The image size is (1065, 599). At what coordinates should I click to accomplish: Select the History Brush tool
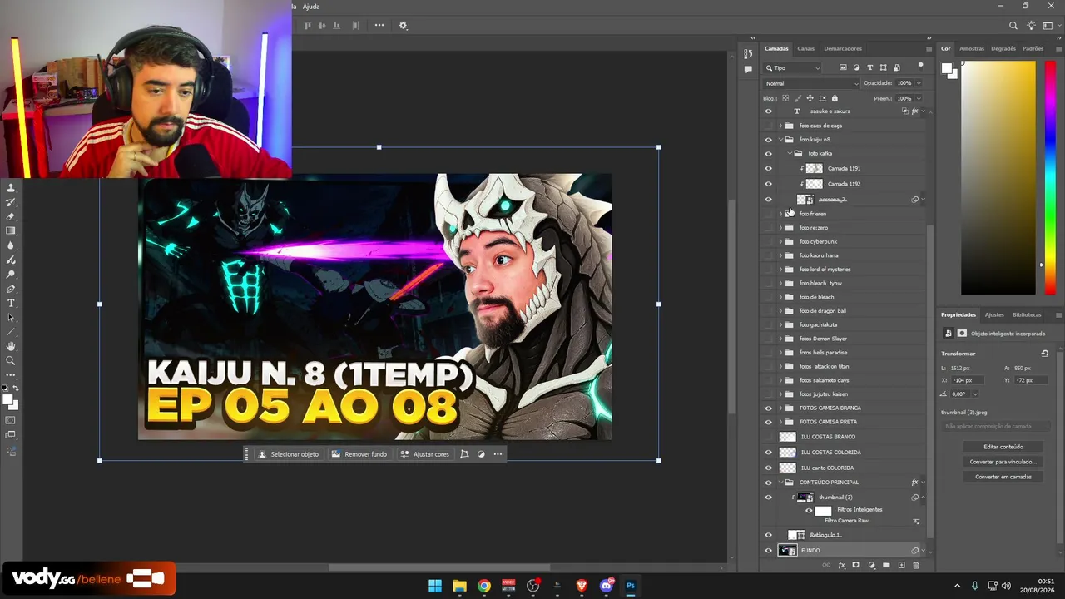(11, 202)
